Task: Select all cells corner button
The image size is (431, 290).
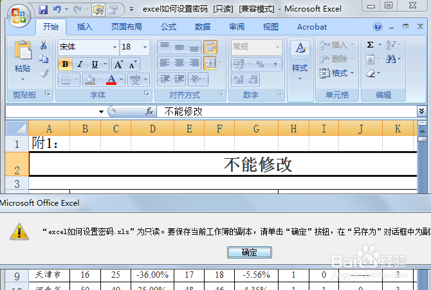Action: (17, 129)
